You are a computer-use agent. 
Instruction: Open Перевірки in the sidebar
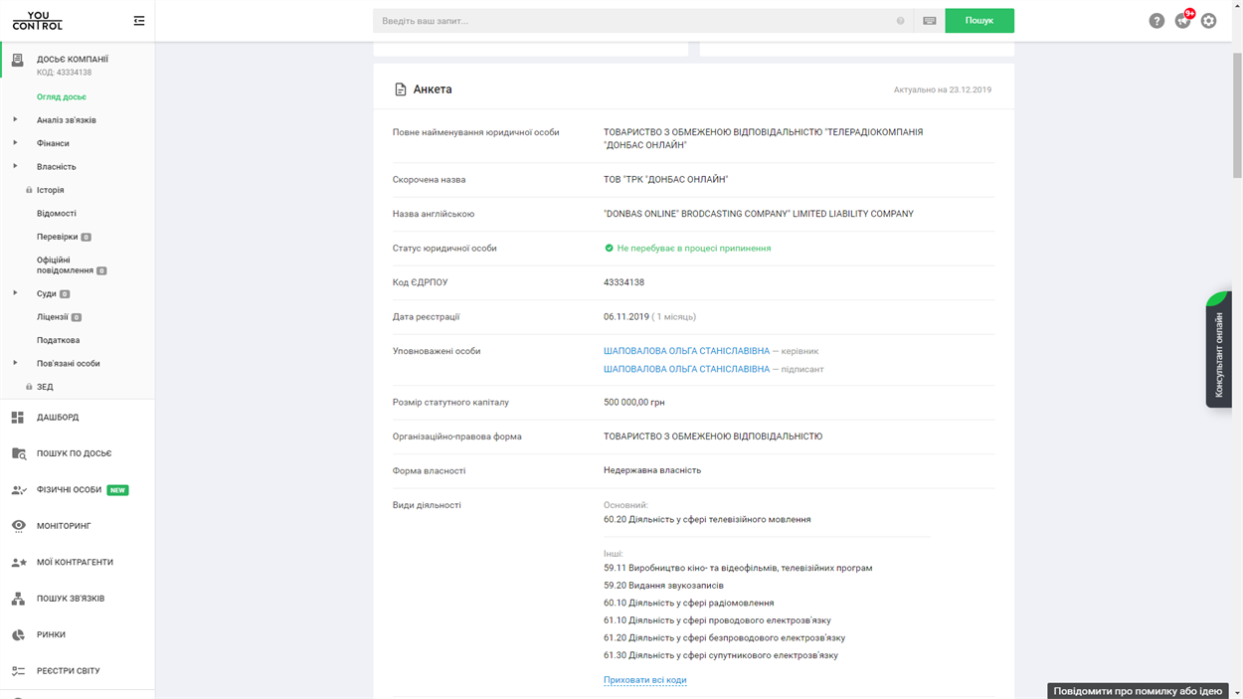58,237
